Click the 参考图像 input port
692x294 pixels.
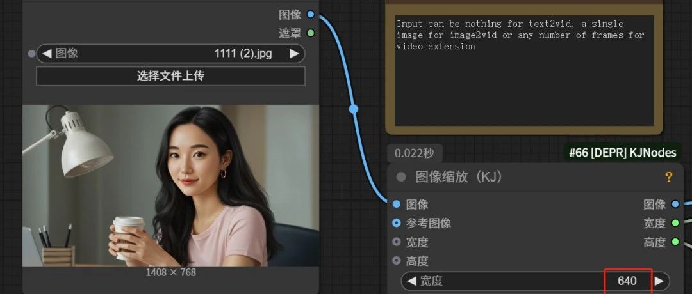coord(397,223)
